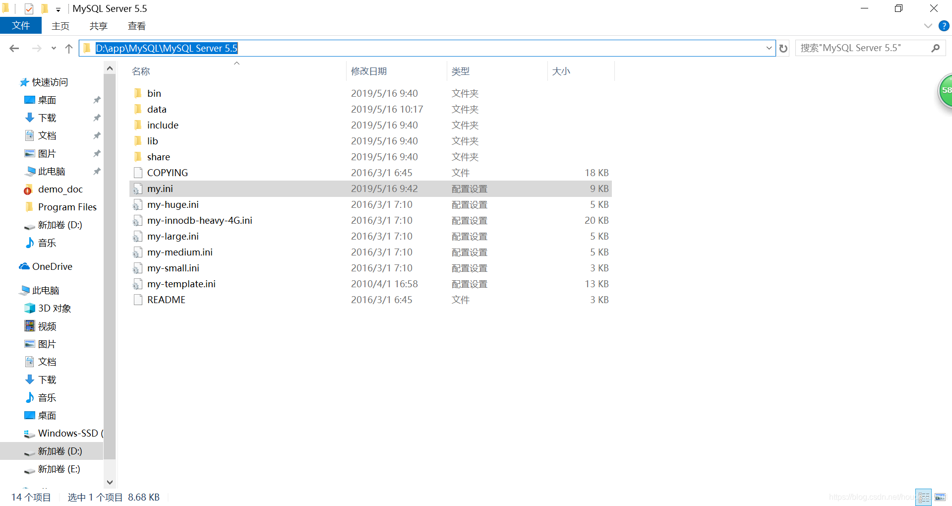The height and width of the screenshot is (506, 952).
Task: Select the my-huge.ini file
Action: click(173, 204)
